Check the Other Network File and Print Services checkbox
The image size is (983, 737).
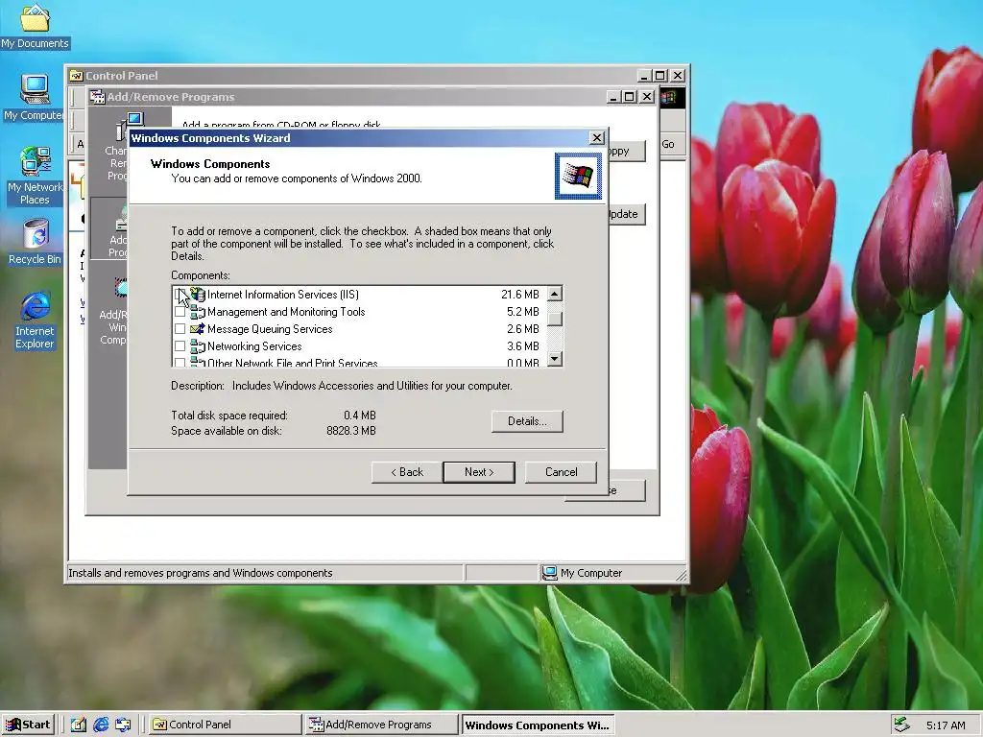(x=180, y=362)
